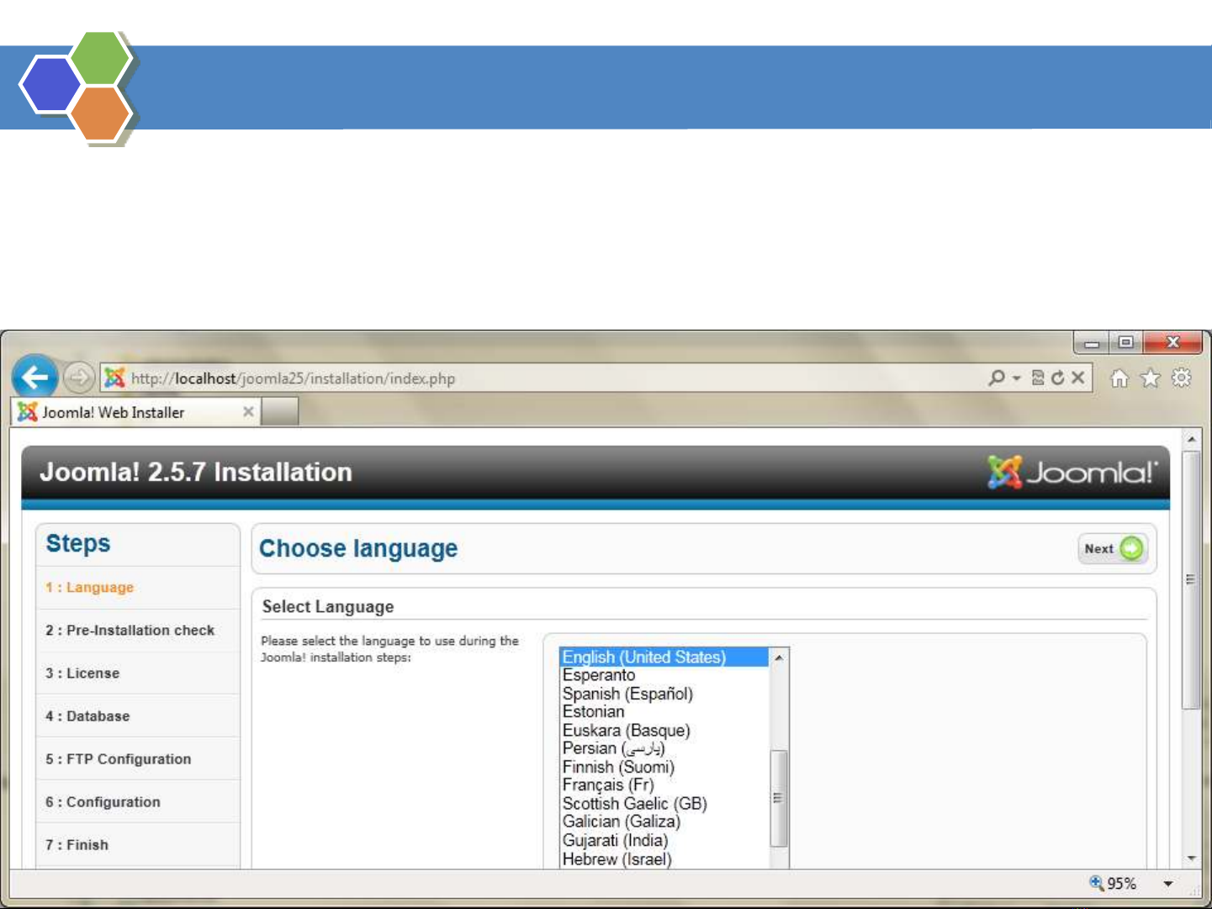1212x909 pixels.
Task: Choose Estonian in language list
Action: coord(664,712)
